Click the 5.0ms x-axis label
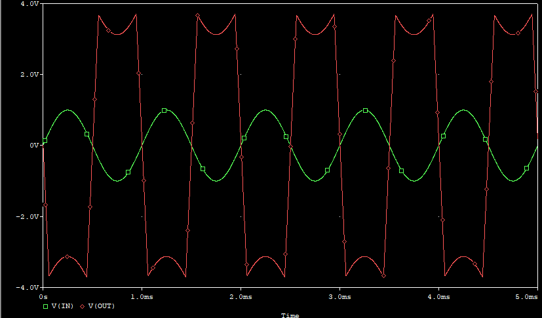 [527, 297]
